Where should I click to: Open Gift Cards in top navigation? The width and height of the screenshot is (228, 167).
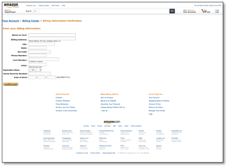pyautogui.click(x=55, y=5)
